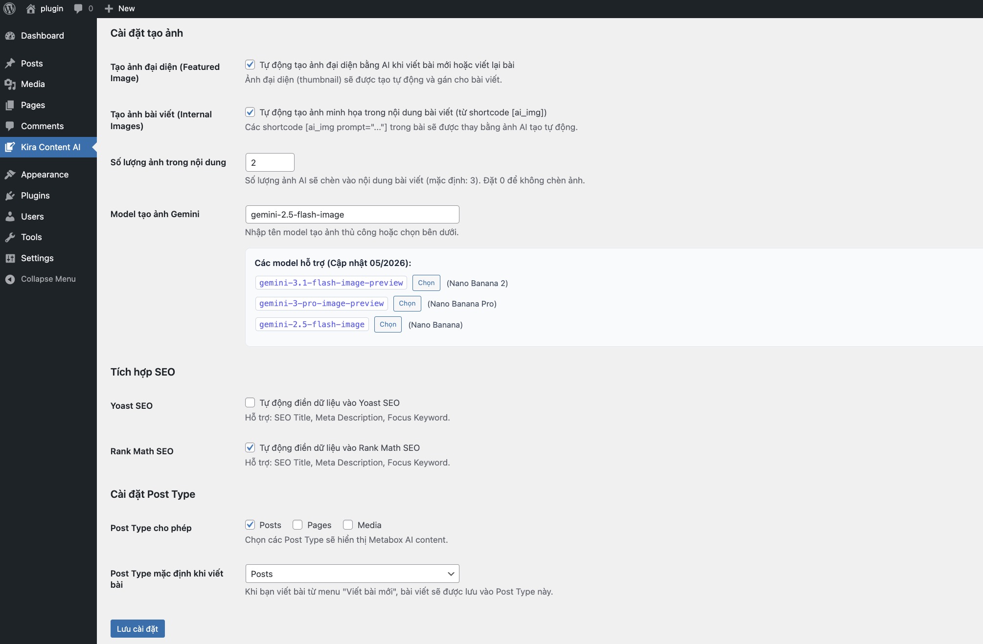Viewport: 983px width, 644px height.
Task: Click the Nano Banana 2 text
Action: (x=477, y=283)
